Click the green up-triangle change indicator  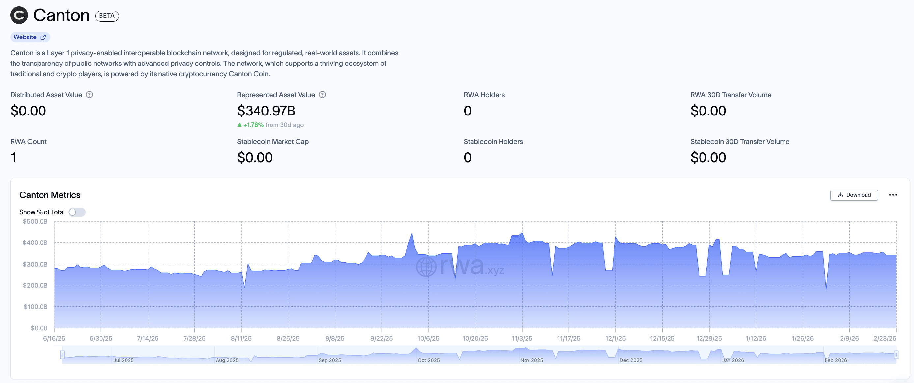pyautogui.click(x=239, y=125)
